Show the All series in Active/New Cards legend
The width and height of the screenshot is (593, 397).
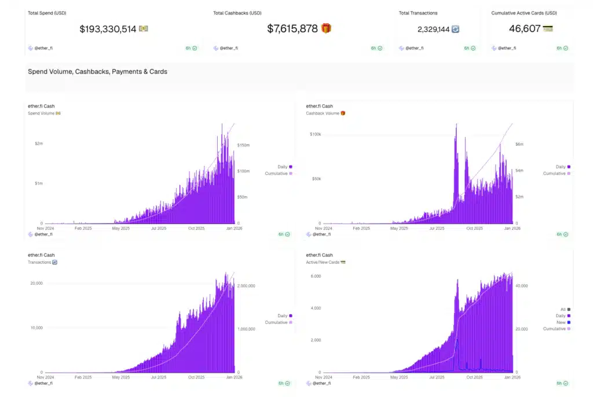tap(564, 309)
